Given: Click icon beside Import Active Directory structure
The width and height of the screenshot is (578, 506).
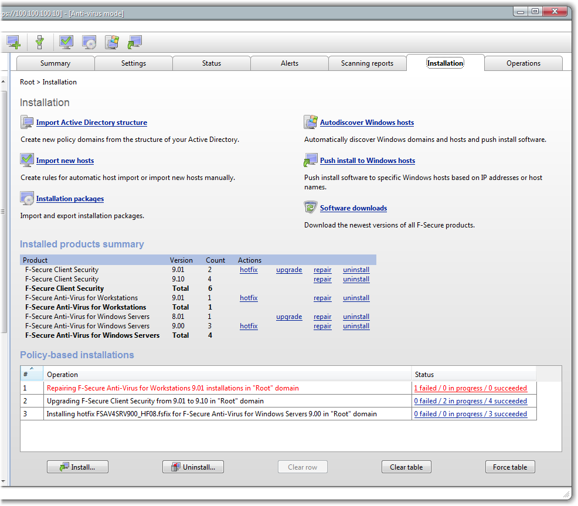Looking at the screenshot, I should pyautogui.click(x=27, y=122).
